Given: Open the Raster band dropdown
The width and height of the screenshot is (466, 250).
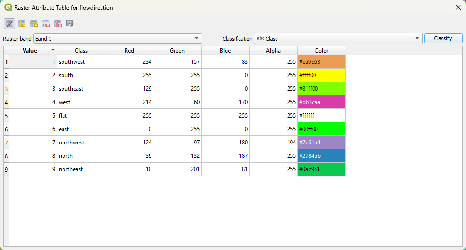Looking at the screenshot, I should [117, 38].
